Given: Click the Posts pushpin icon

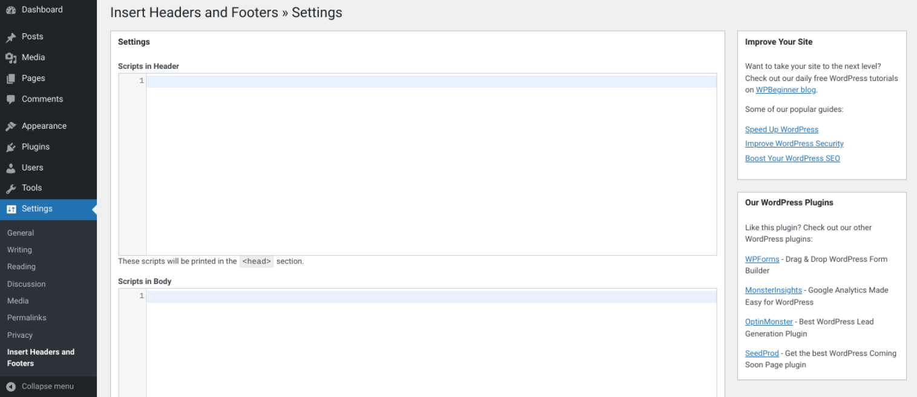Looking at the screenshot, I should pyautogui.click(x=11, y=37).
